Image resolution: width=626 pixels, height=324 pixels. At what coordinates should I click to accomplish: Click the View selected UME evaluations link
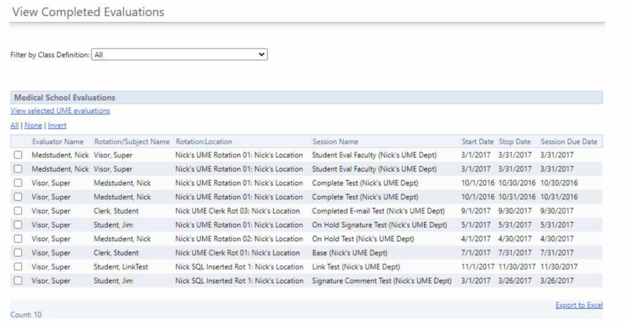[60, 110]
